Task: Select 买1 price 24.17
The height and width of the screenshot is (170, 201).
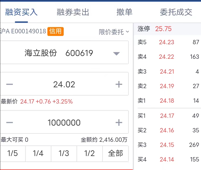Action: point(167,116)
